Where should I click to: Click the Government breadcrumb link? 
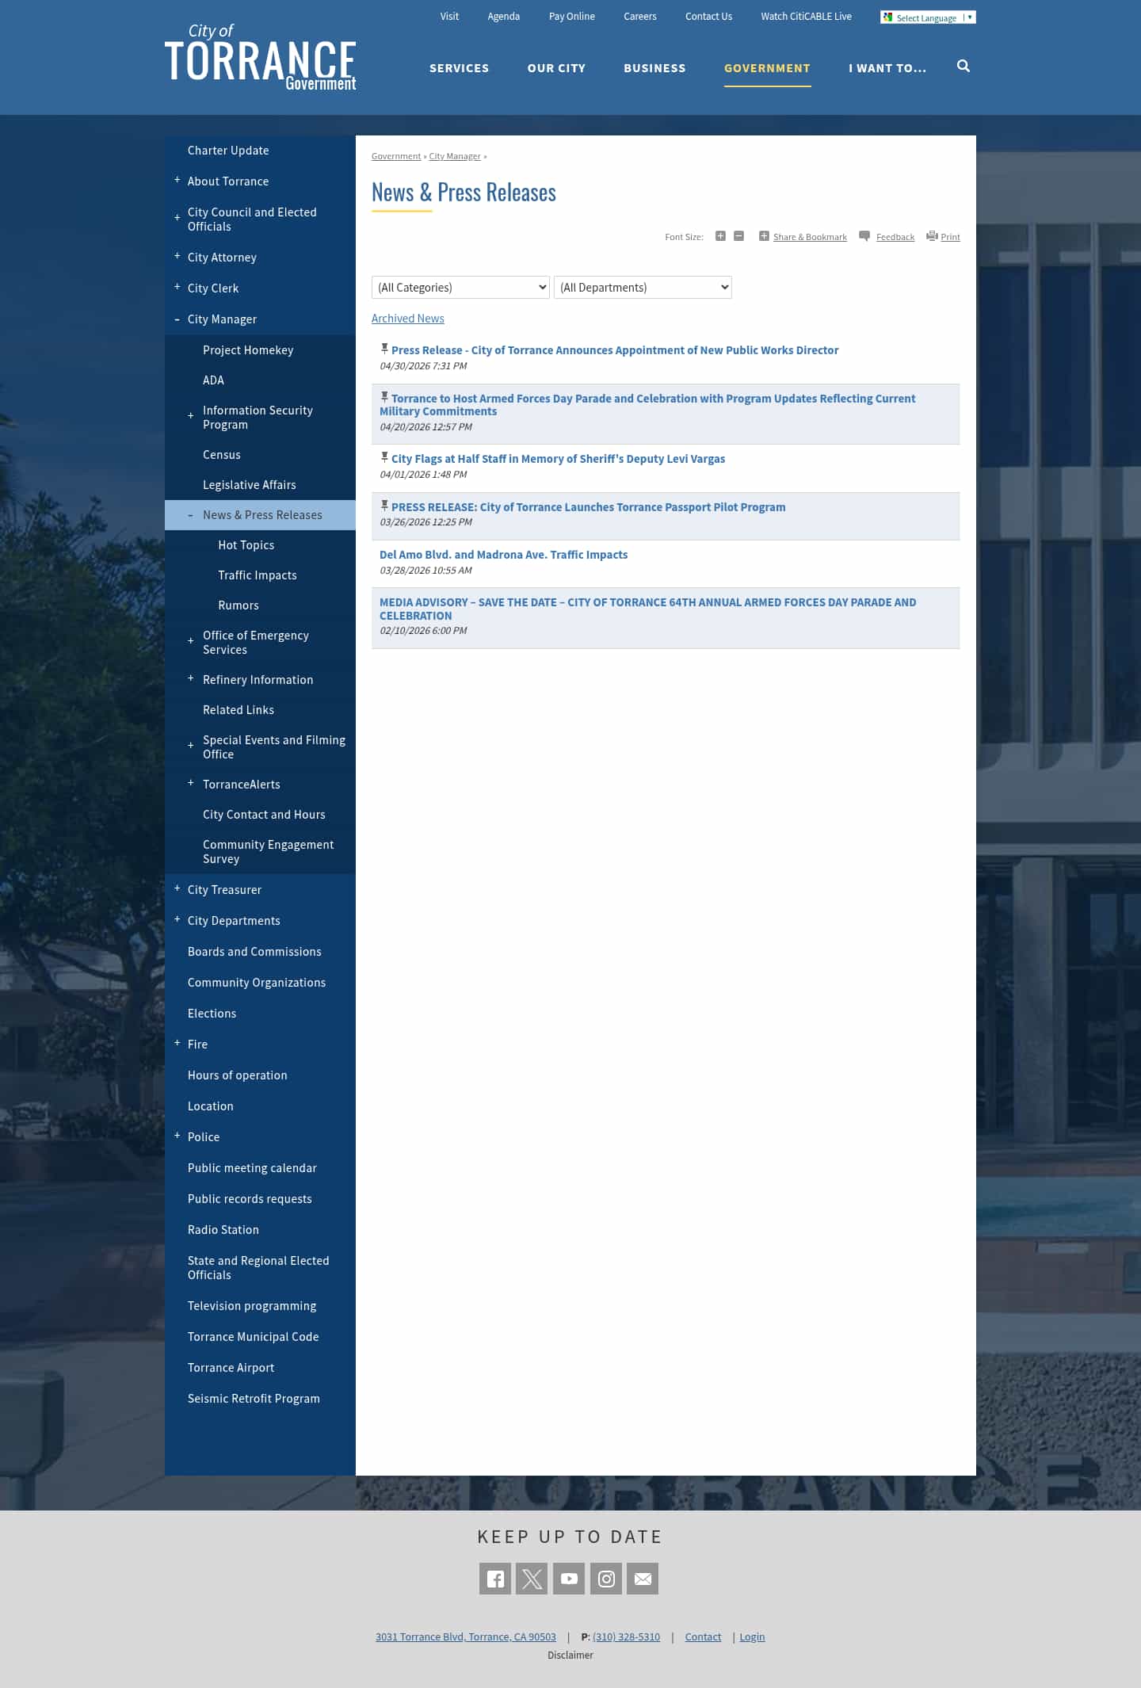(396, 156)
